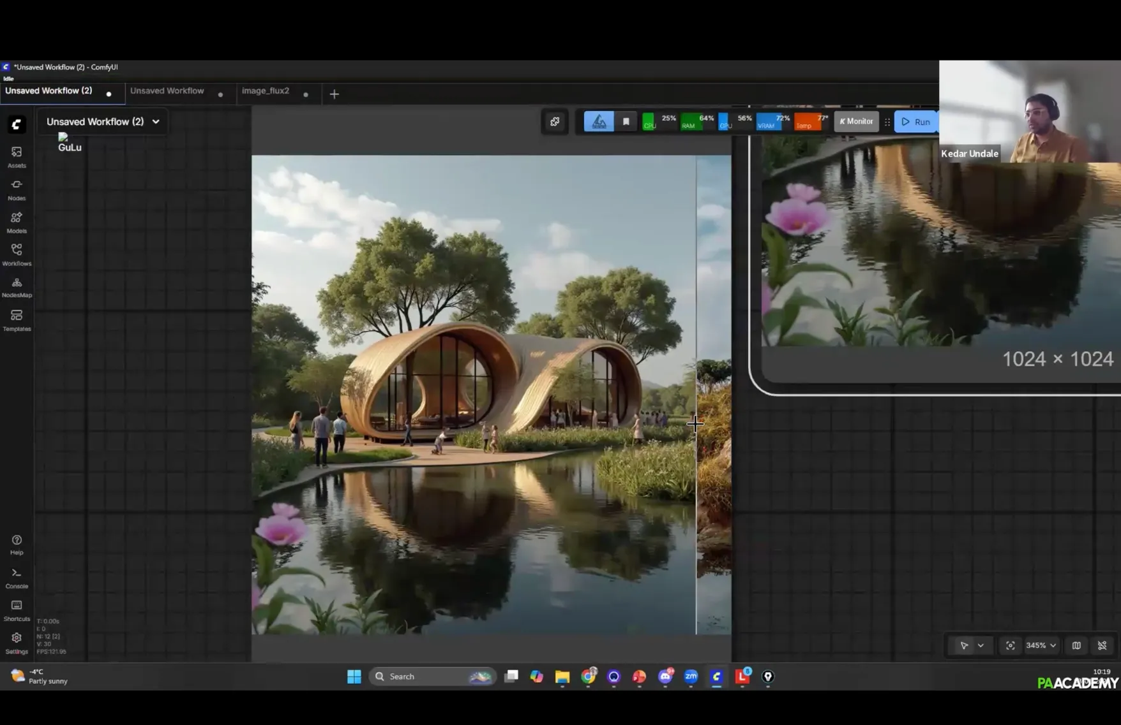Toggle link visibility in canvas toolbar
The height and width of the screenshot is (725, 1121).
point(1102,645)
